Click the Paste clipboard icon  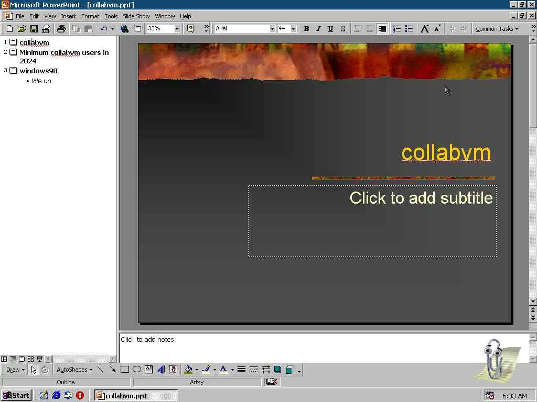88,29
